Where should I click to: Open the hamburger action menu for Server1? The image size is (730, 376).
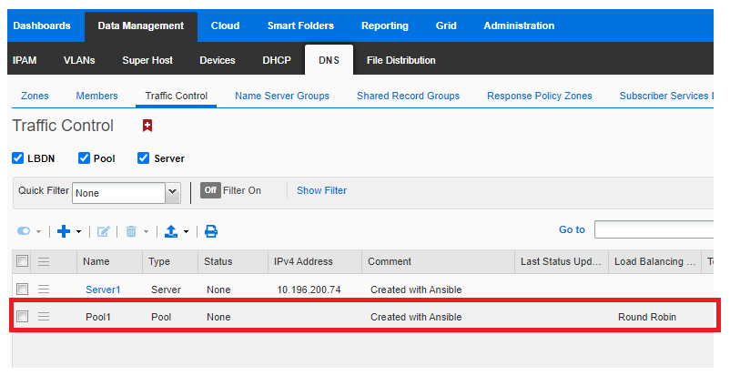tap(44, 290)
